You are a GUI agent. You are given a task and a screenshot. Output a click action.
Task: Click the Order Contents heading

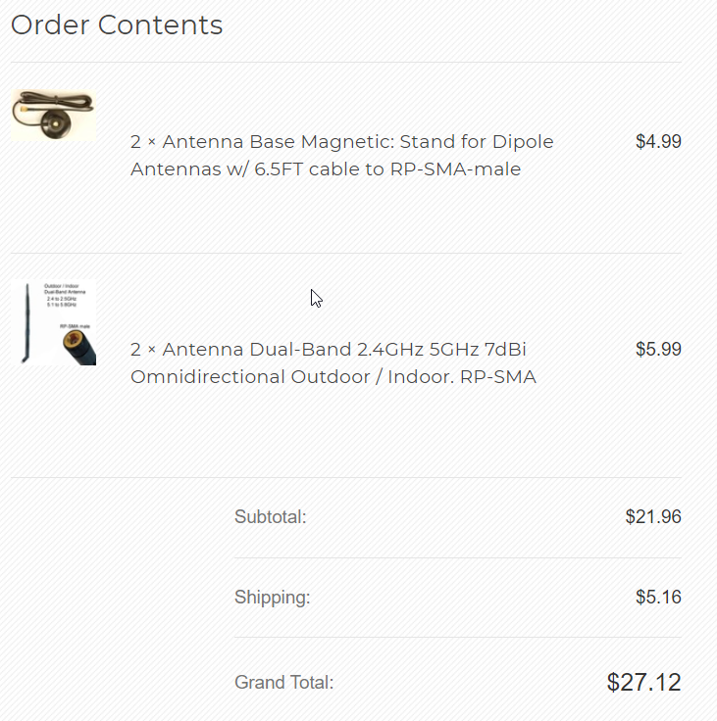(x=117, y=25)
